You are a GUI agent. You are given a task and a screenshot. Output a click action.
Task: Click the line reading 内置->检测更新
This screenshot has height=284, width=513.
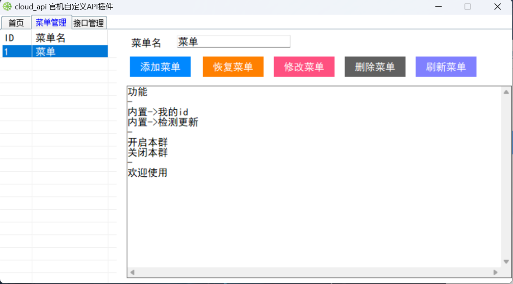pyautogui.click(x=162, y=122)
